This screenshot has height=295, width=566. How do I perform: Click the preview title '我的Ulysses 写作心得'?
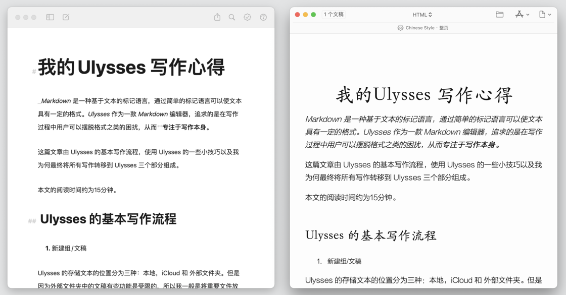[x=424, y=95]
